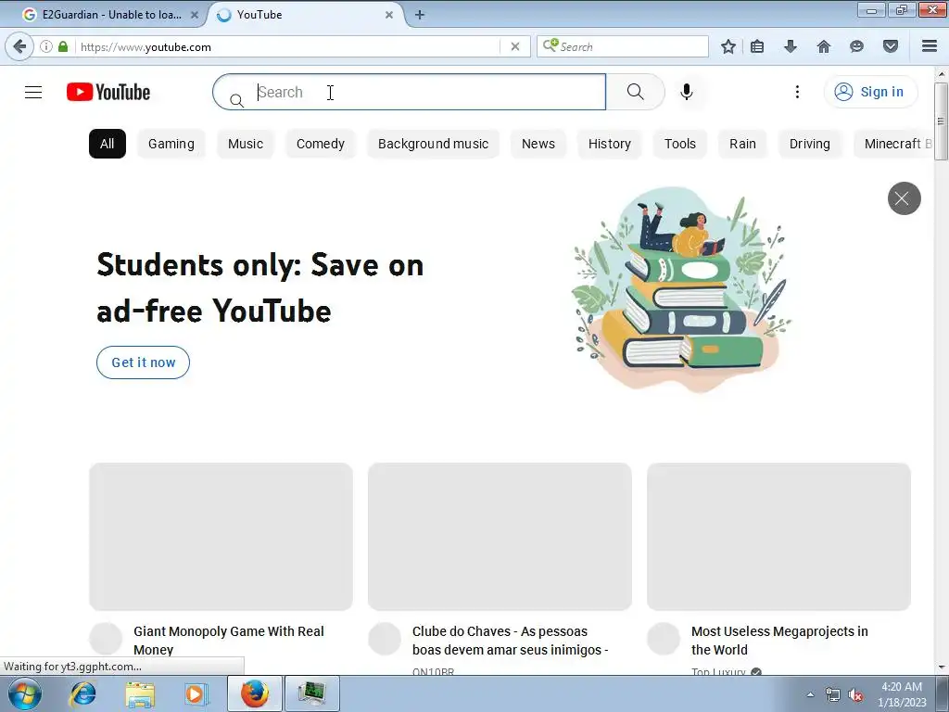Filter videos by Gaming chip
Viewport: 949px width, 712px height.
[171, 144]
